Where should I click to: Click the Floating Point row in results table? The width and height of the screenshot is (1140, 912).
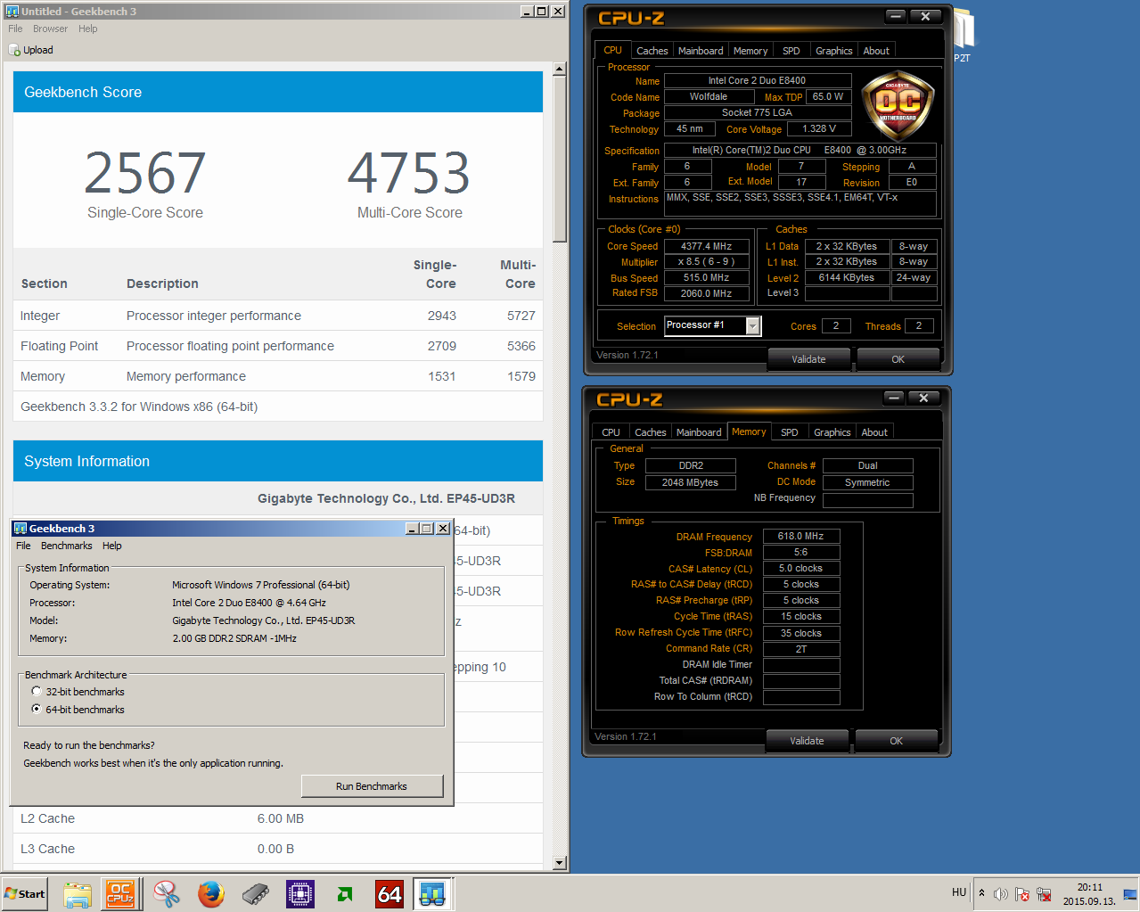[278, 346]
